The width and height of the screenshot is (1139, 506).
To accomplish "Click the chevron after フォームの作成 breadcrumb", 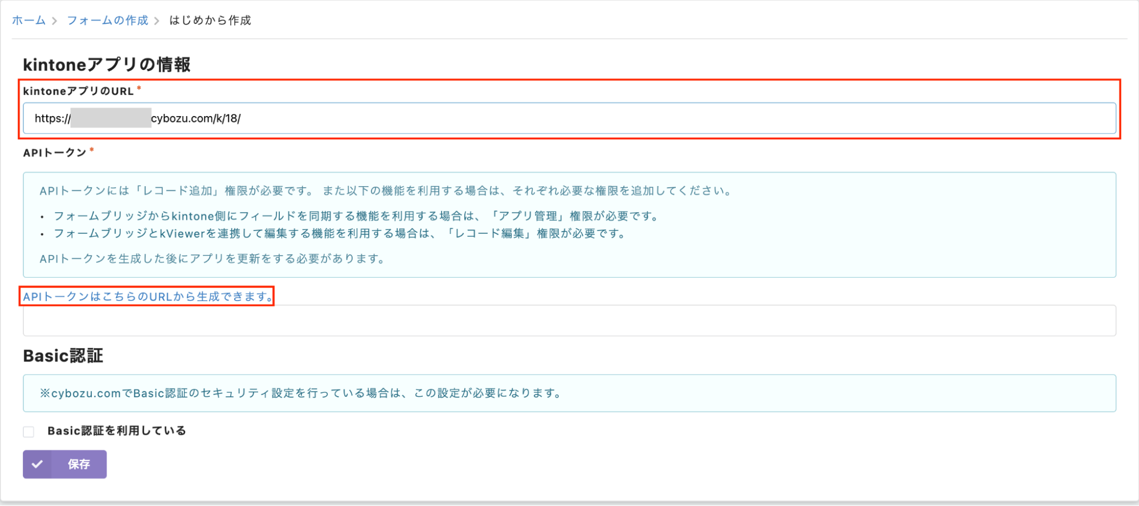I will click(x=157, y=21).
